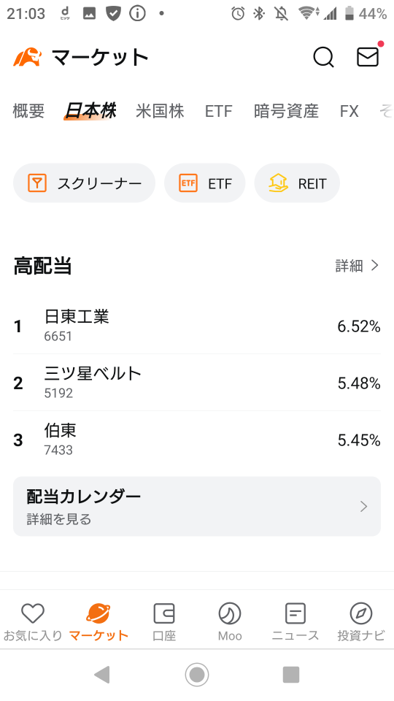Open the mail inbox envelope icon
This screenshot has width=394, height=701.
(x=368, y=57)
